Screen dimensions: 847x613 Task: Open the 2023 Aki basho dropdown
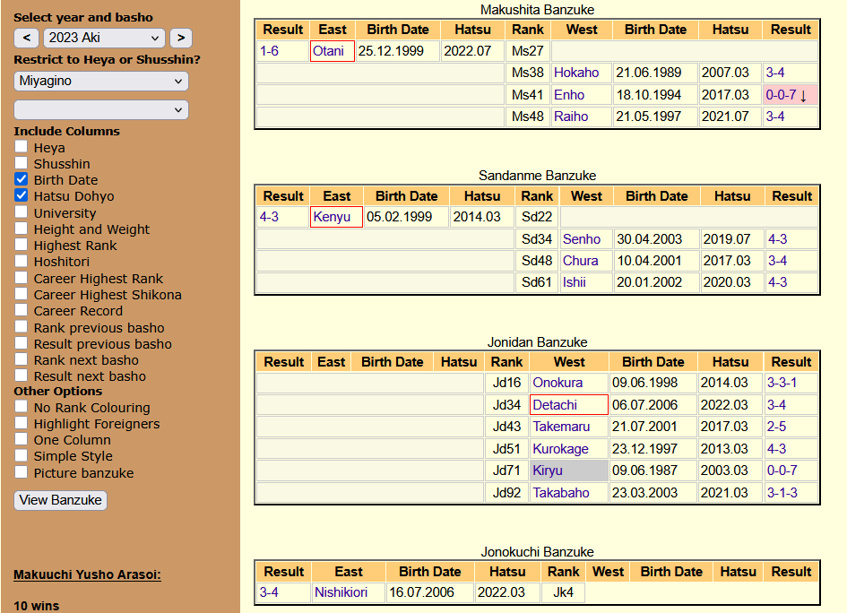104,38
